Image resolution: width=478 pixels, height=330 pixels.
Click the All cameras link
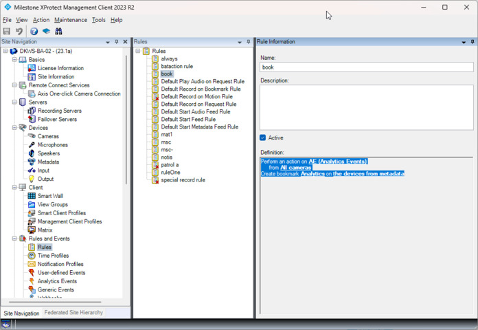[295, 168]
